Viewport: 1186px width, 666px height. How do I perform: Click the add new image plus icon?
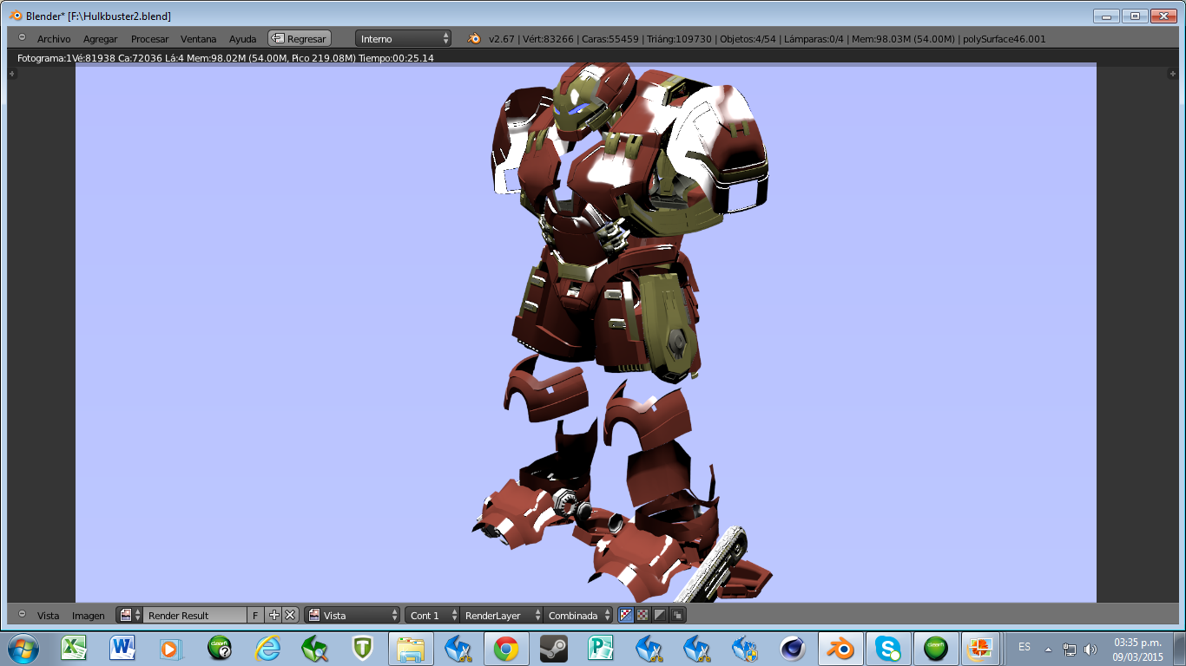point(274,615)
